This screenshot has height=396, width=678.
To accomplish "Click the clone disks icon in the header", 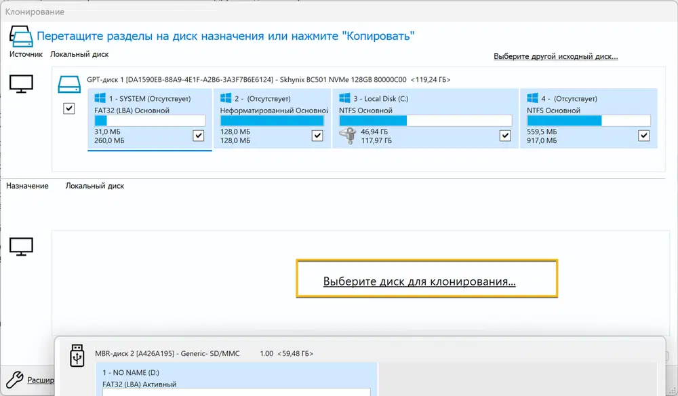I will point(20,35).
